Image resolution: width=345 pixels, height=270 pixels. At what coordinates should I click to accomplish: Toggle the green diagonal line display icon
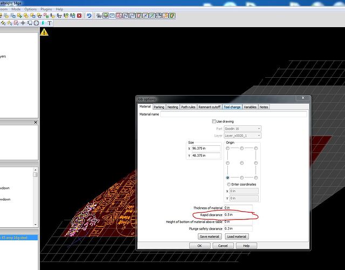[x=152, y=16]
